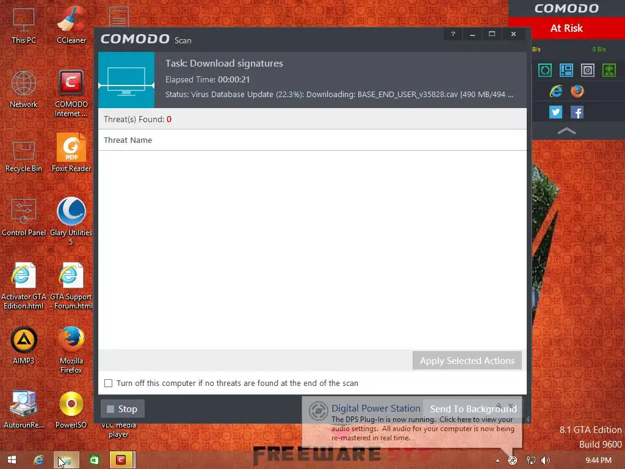The width and height of the screenshot is (625, 469).
Task: Open GTA Support Forum.html file
Action: [x=71, y=286]
